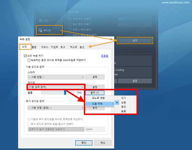
Task: Expand the 추가 오디오 장치 dropdown
Action: click(x=56, y=108)
